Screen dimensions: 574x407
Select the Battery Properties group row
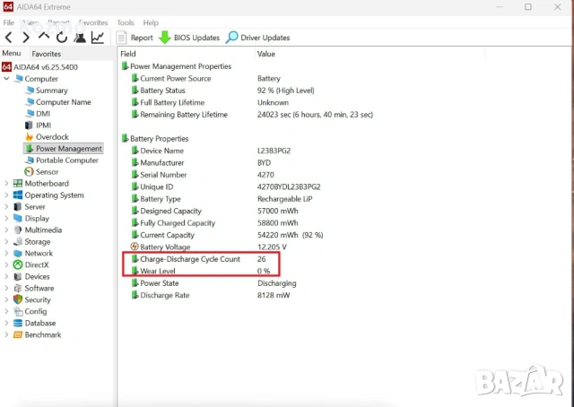155,139
